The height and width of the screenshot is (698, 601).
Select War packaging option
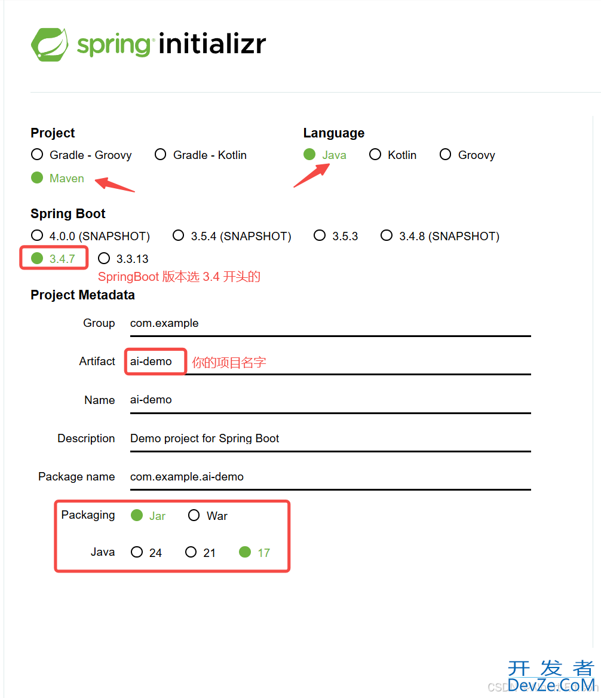click(208, 516)
